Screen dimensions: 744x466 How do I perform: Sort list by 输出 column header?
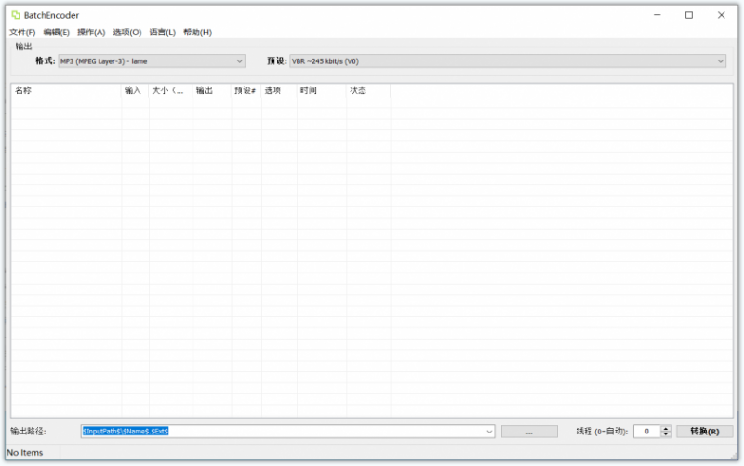[212, 90]
